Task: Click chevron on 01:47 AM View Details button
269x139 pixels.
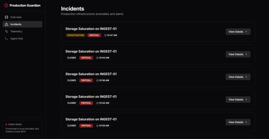Action: [x=246, y=32]
